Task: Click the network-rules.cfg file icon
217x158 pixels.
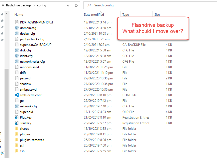Action: 17,61
